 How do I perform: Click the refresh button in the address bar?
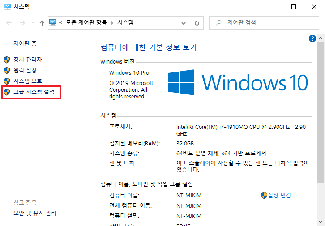click(197, 23)
